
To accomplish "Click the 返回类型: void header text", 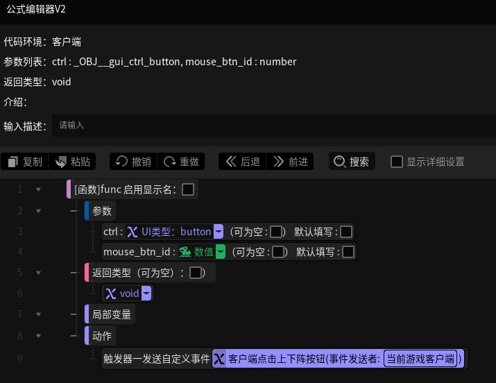I will pyautogui.click(x=37, y=82).
